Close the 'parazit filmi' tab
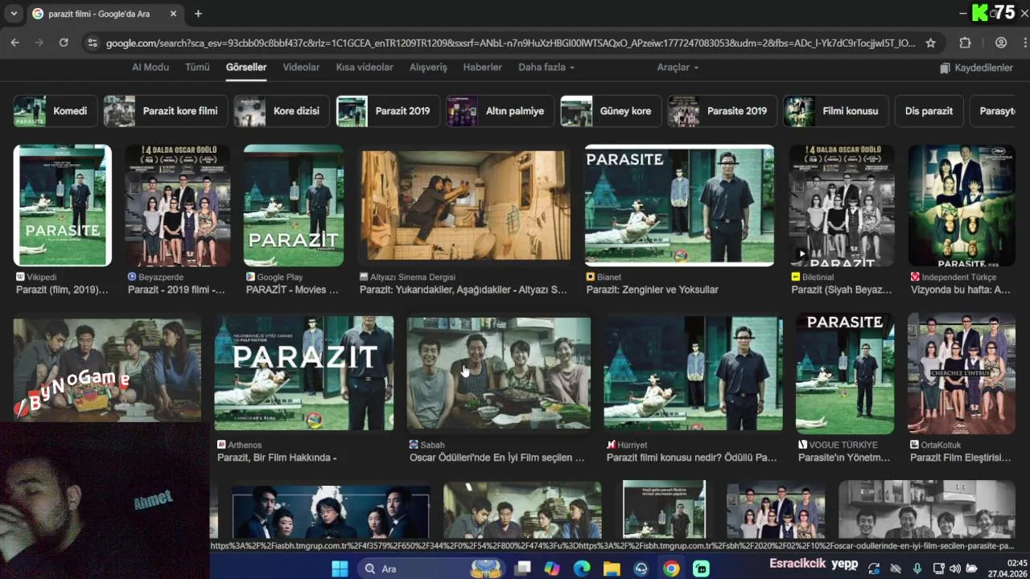 coord(174,14)
